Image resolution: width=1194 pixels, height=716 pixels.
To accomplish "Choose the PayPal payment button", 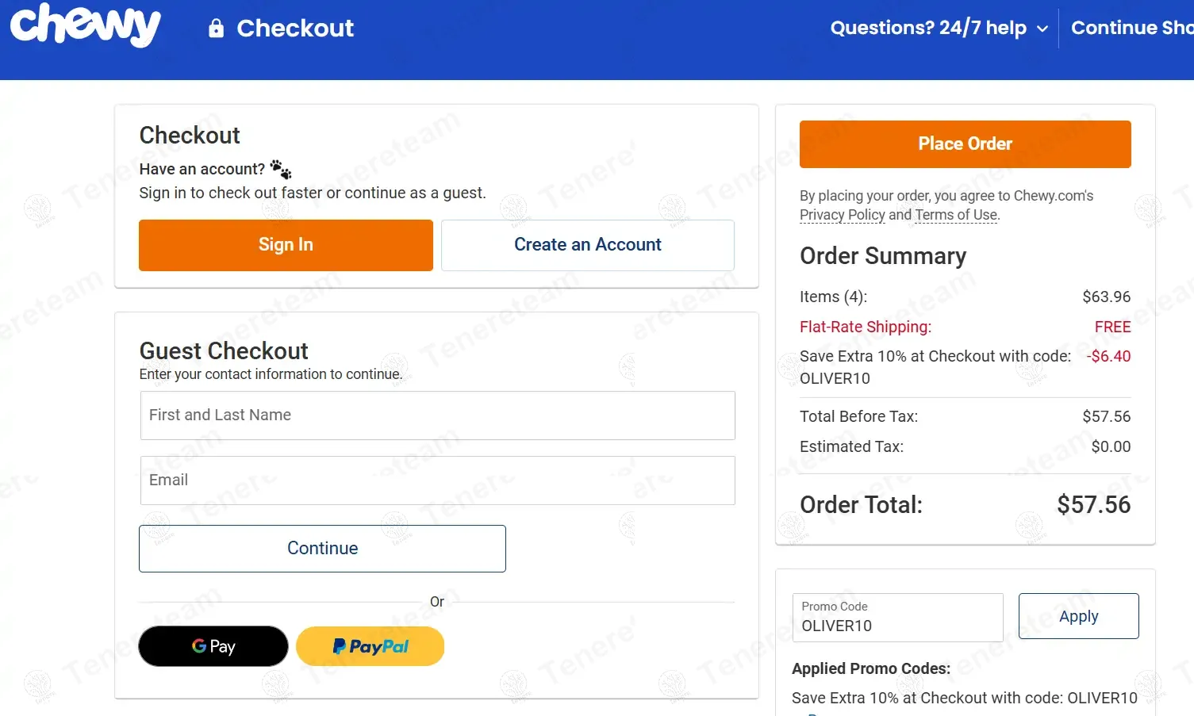I will 370,646.
